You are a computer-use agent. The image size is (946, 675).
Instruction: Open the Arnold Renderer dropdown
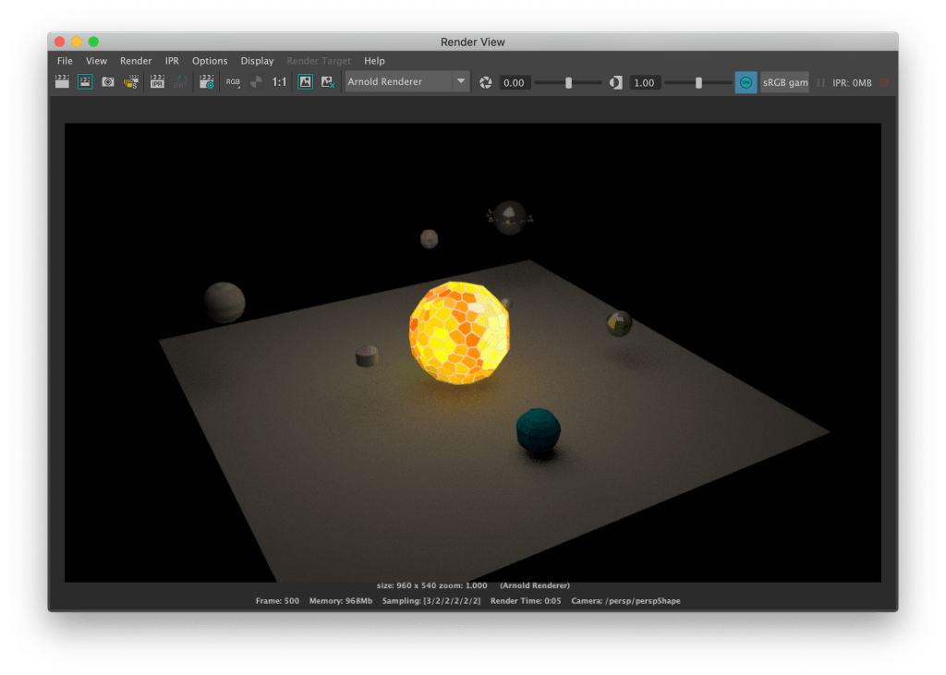(407, 82)
